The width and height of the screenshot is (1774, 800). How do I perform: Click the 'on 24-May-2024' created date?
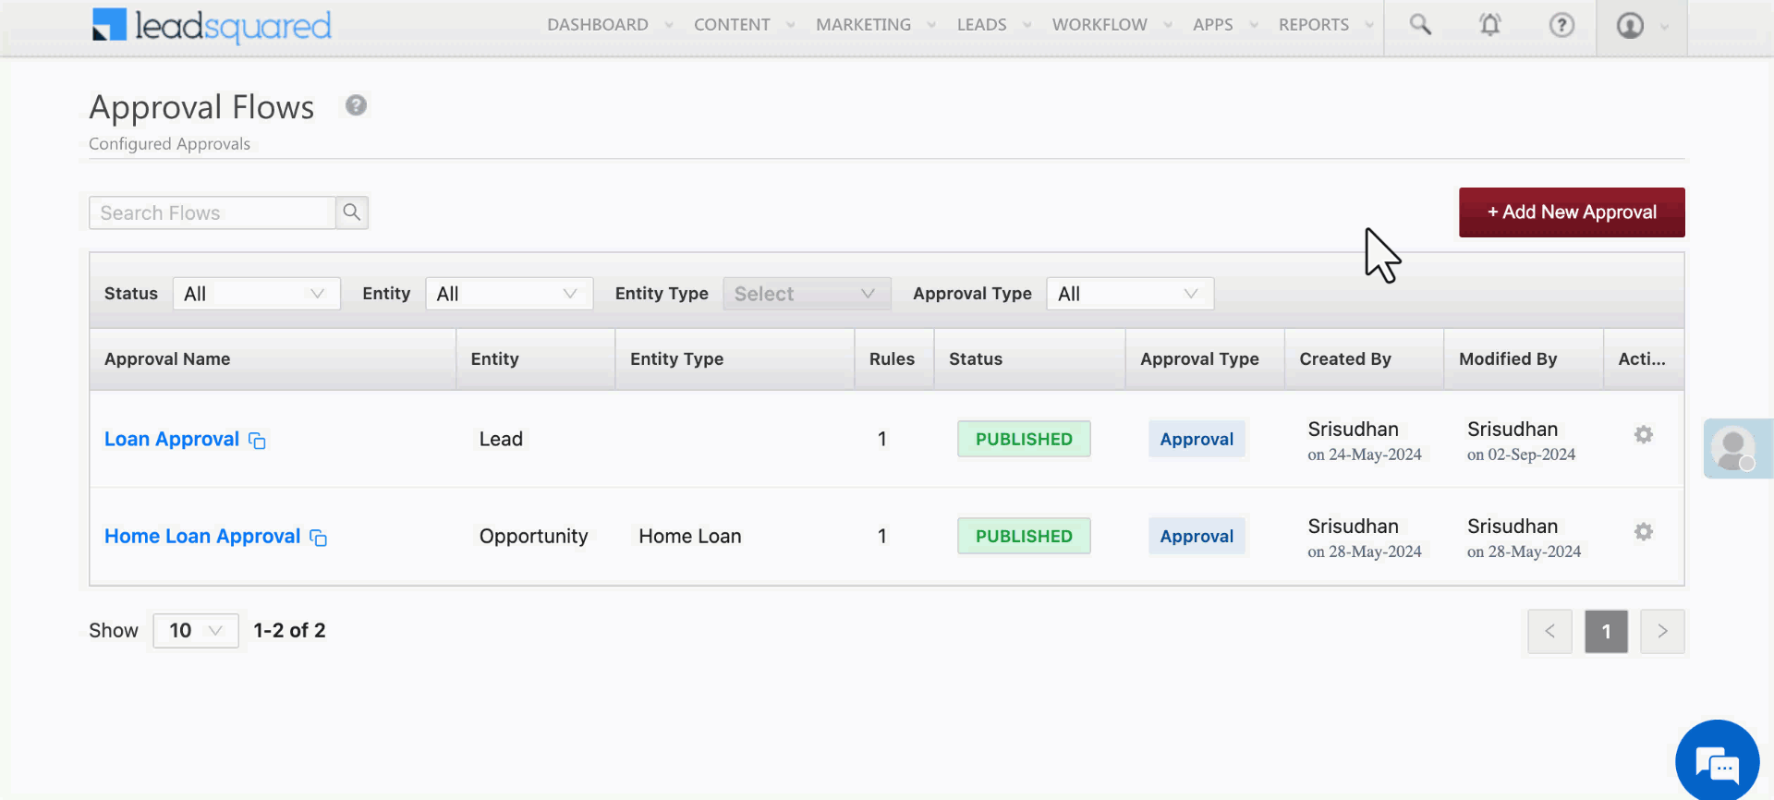pos(1365,455)
